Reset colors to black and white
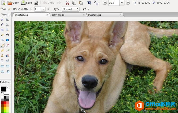 2,93
